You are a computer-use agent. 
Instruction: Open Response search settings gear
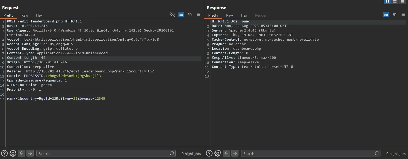pos(218,153)
